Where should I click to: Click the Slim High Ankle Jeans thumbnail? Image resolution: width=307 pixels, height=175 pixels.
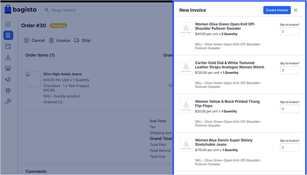tap(33, 79)
